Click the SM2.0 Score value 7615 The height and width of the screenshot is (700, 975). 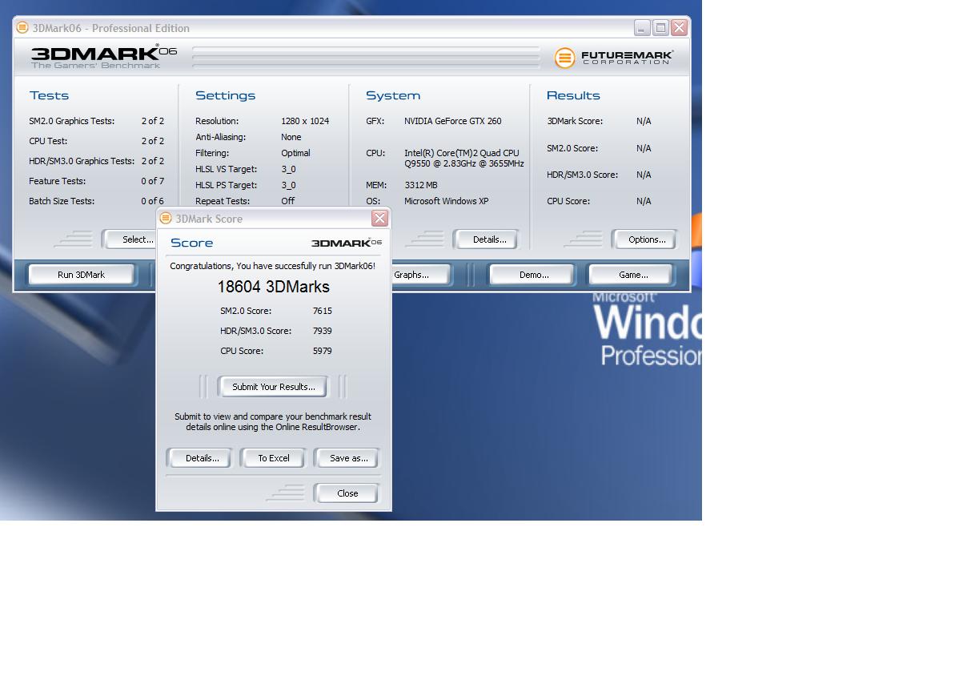coord(323,311)
